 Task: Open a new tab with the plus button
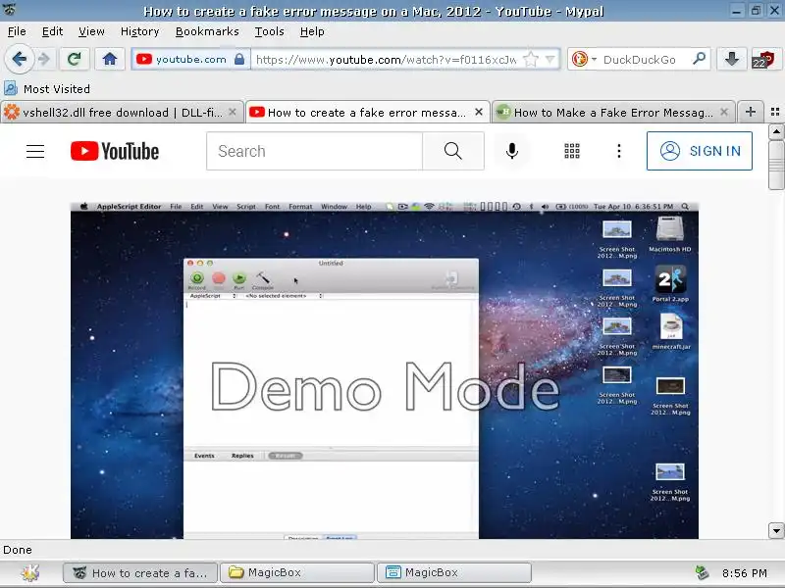pyautogui.click(x=750, y=112)
